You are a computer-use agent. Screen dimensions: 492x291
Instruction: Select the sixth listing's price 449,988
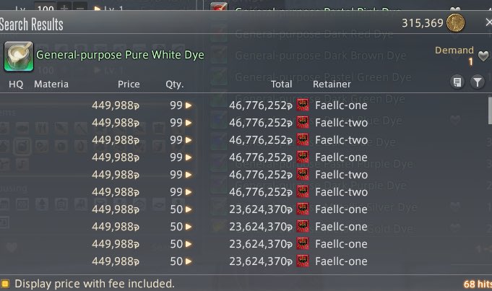pyautogui.click(x=116, y=192)
